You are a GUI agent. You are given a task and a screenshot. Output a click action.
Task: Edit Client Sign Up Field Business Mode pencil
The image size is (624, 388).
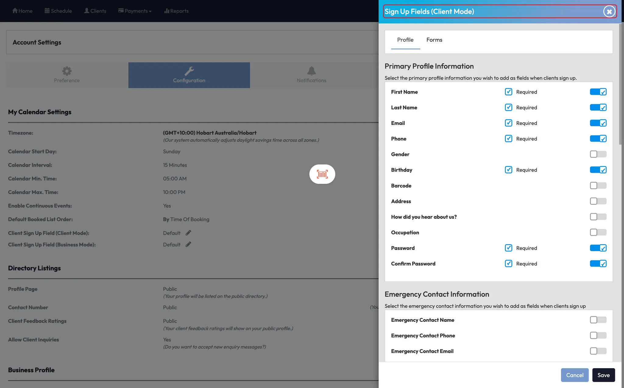point(188,244)
